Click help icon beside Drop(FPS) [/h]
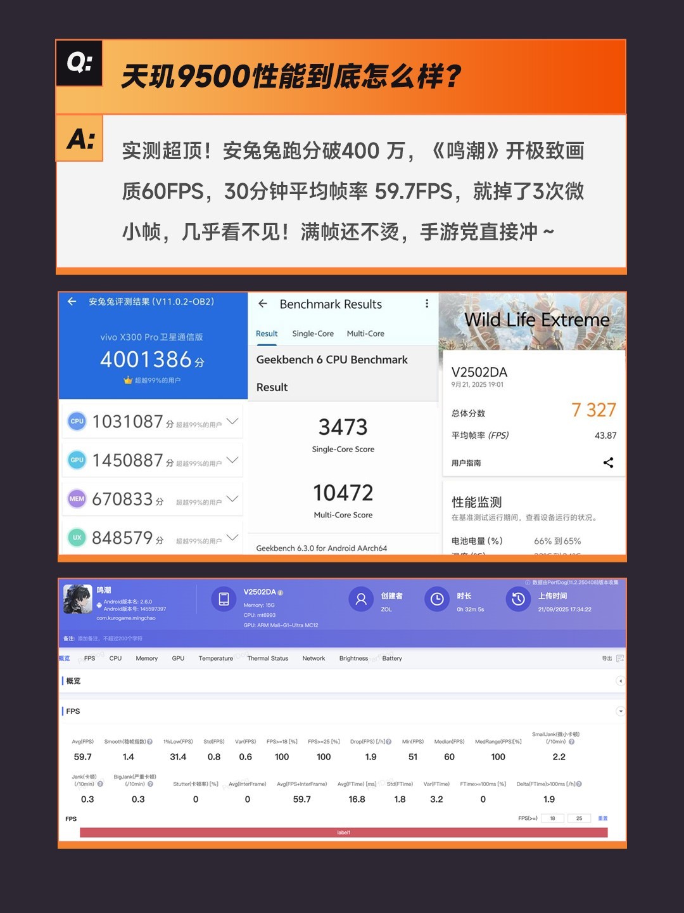 [388, 741]
